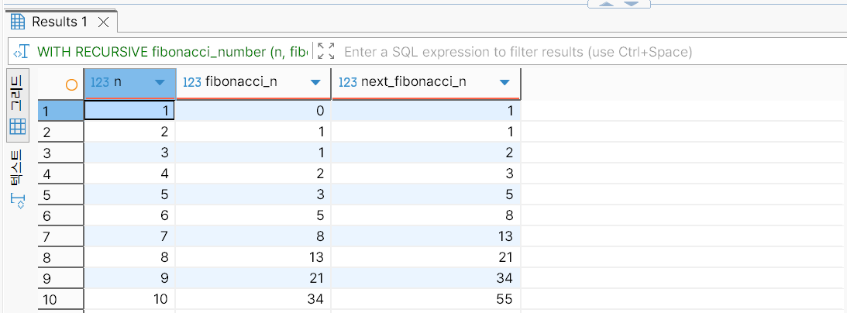Click the SQL filter expression input field
The height and width of the screenshot is (313, 847).
(x=518, y=53)
